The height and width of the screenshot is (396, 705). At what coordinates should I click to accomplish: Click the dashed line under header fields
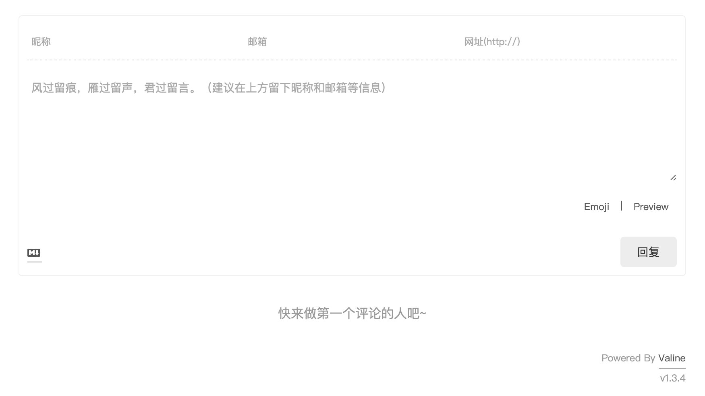click(352, 60)
